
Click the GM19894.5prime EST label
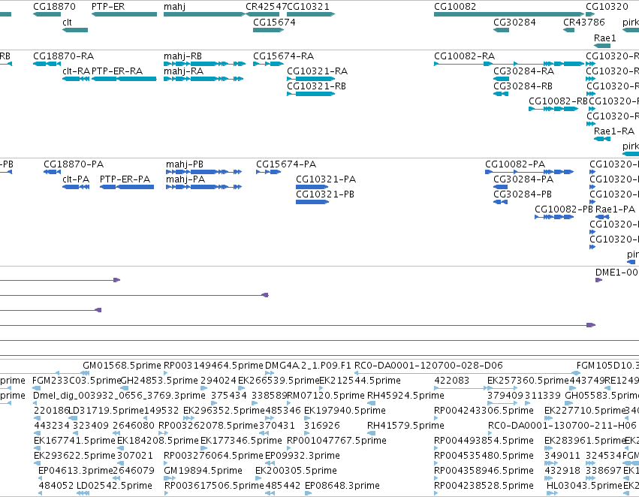coord(203,471)
